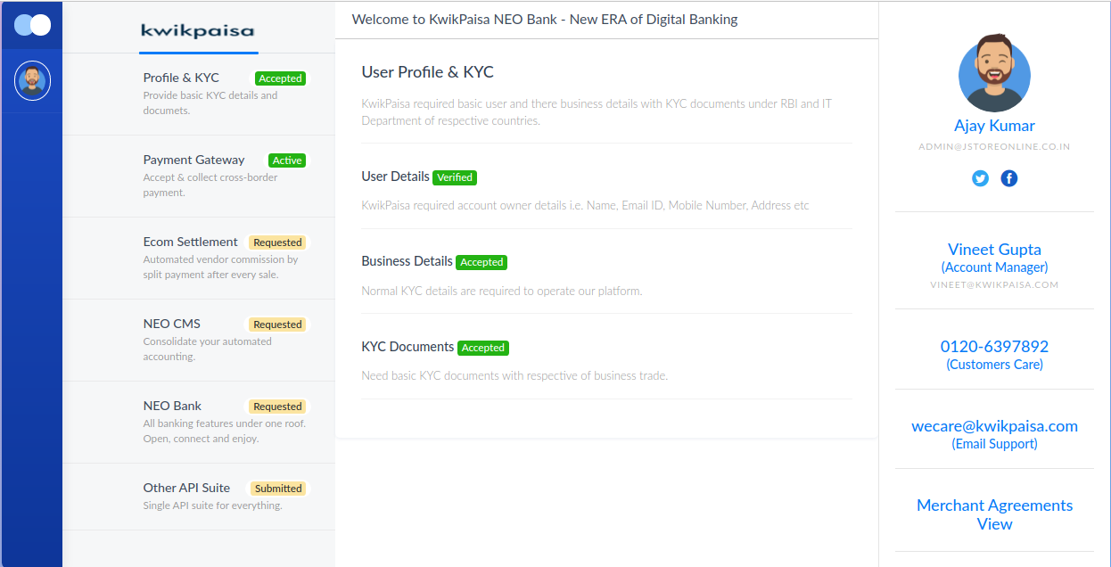The image size is (1111, 567).
Task: Click 'Normal KYC details are required' description text
Action: (x=501, y=291)
